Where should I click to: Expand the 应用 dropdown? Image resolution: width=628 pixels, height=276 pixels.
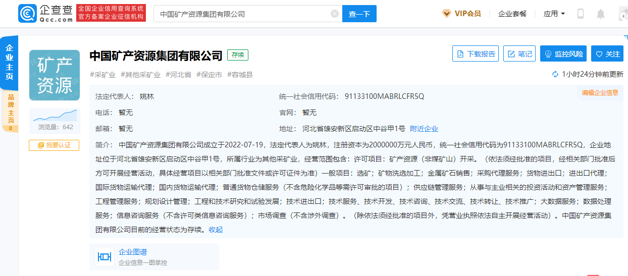(554, 14)
